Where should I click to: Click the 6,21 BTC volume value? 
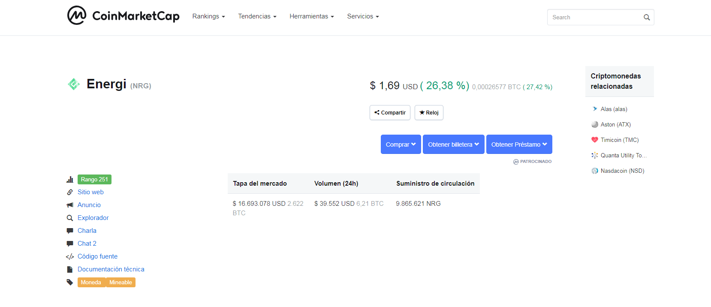370,204
